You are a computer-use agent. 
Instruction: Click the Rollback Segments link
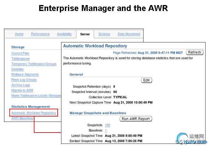25,74
